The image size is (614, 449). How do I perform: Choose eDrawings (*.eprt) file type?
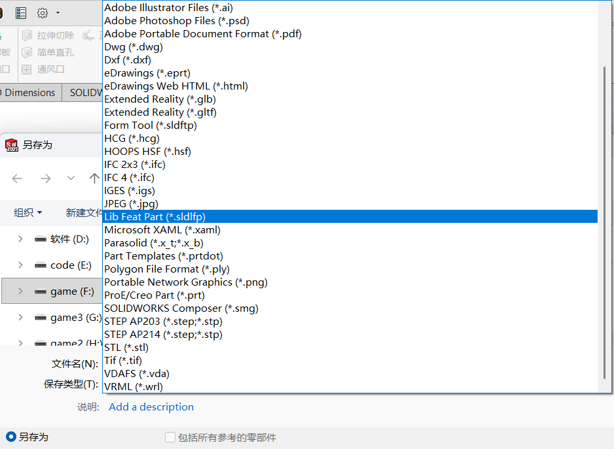coord(350,73)
